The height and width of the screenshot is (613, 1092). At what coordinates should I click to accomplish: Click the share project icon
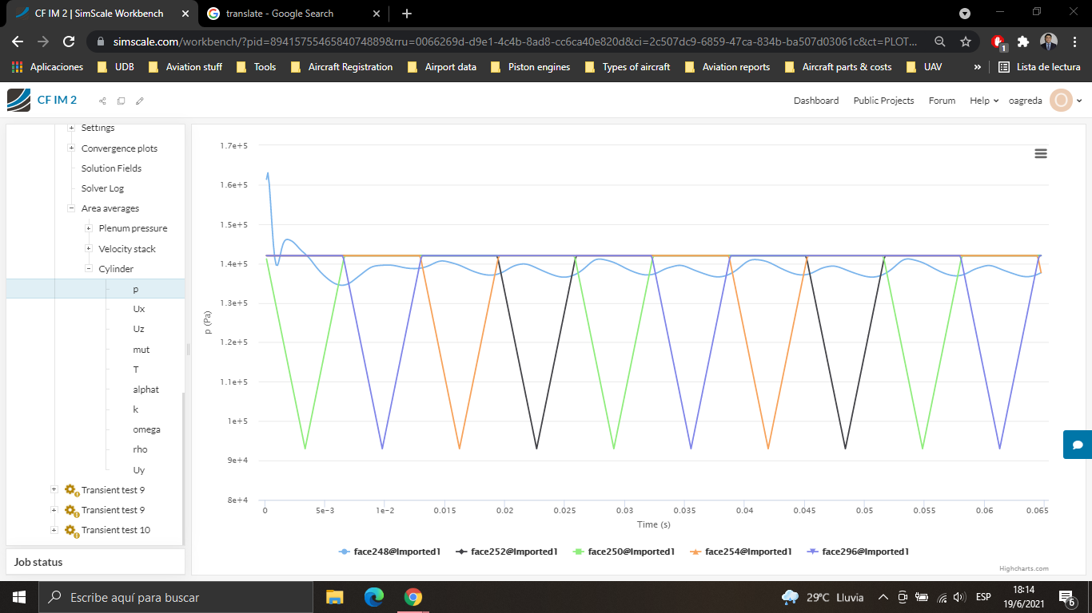[102, 101]
